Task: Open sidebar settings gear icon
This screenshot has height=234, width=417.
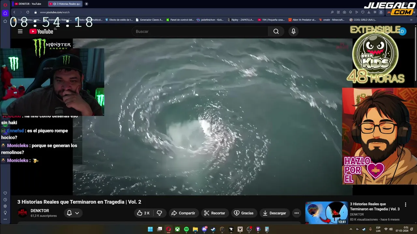Action: (5, 206)
